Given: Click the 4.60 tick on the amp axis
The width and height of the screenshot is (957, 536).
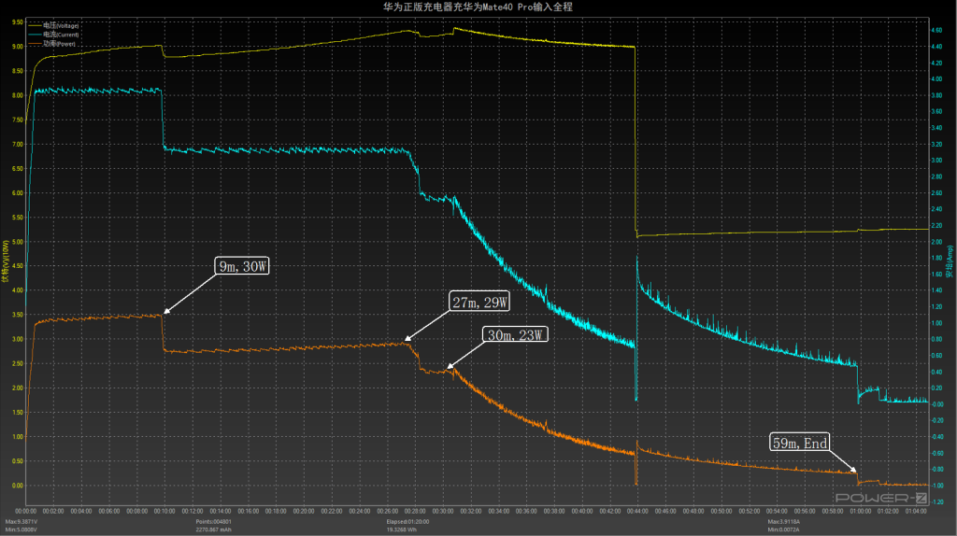Looking at the screenshot, I should [x=936, y=30].
